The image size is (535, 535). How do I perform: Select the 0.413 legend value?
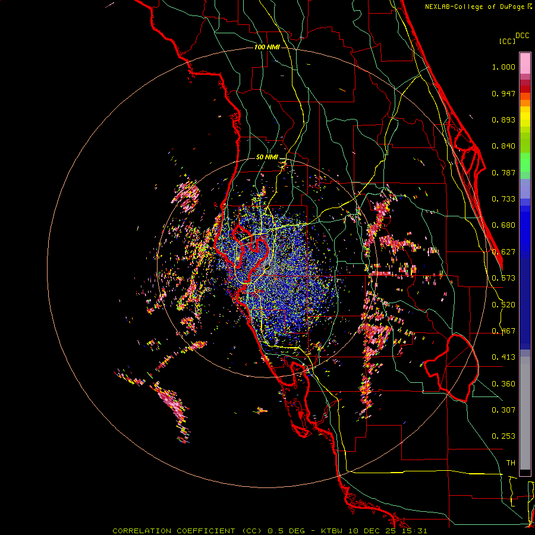coord(503,357)
